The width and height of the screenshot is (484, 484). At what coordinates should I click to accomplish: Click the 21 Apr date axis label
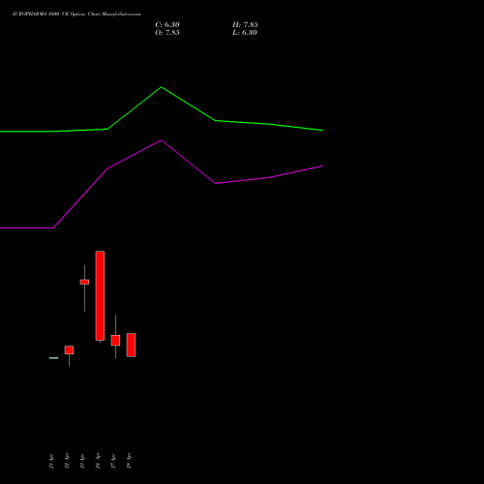coord(51,461)
